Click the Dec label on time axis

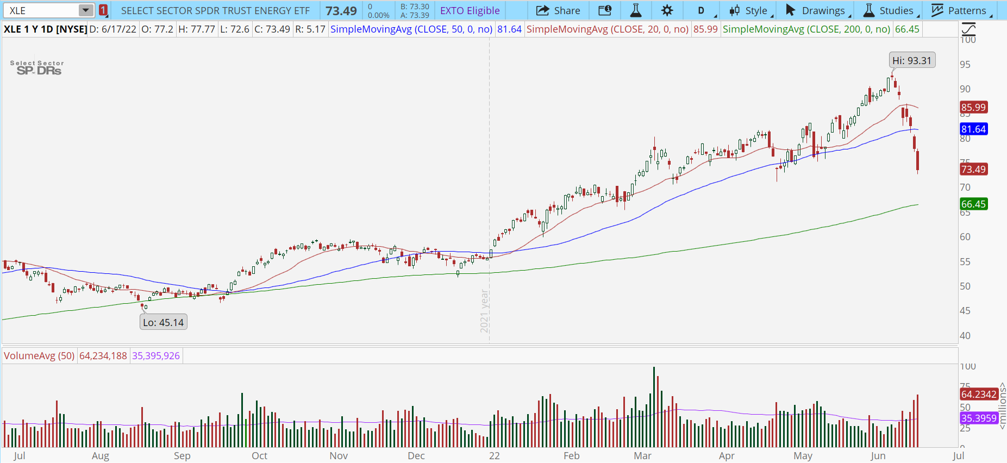416,456
